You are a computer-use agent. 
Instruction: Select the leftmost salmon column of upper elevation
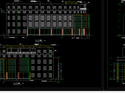[x=28, y=32]
